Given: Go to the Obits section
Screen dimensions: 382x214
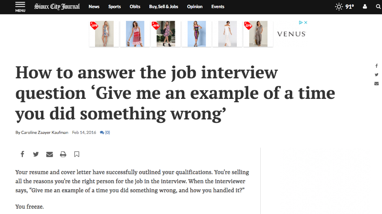Looking at the screenshot, I should (135, 7).
